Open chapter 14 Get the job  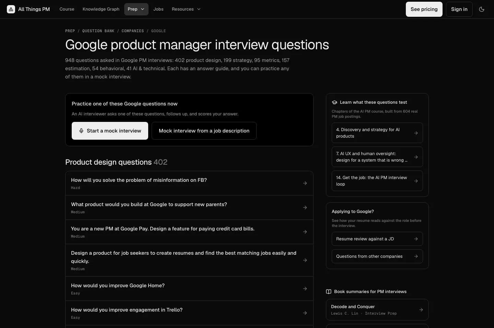[x=377, y=181]
